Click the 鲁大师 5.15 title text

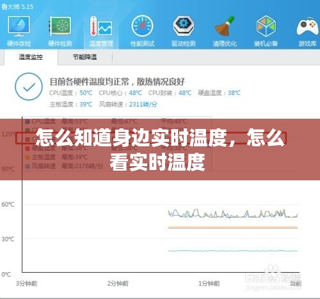click(x=17, y=6)
